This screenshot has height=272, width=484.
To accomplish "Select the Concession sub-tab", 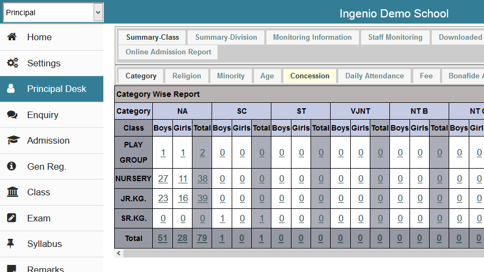I will pyautogui.click(x=309, y=76).
